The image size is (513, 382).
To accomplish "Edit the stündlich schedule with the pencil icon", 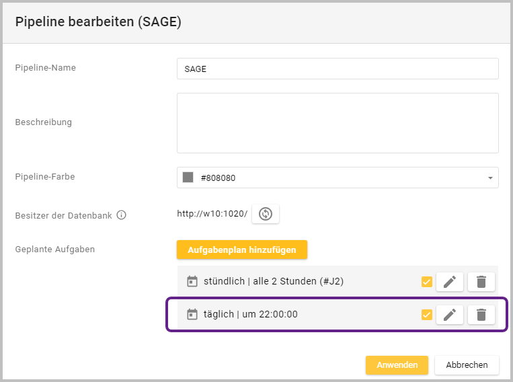I will point(450,282).
